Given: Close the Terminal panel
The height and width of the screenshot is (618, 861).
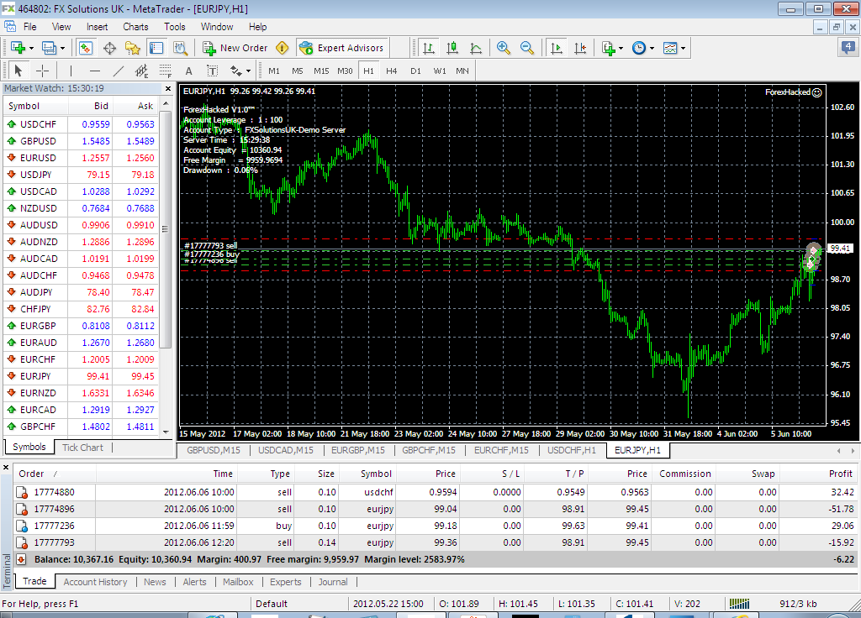Looking at the screenshot, I should point(6,468).
